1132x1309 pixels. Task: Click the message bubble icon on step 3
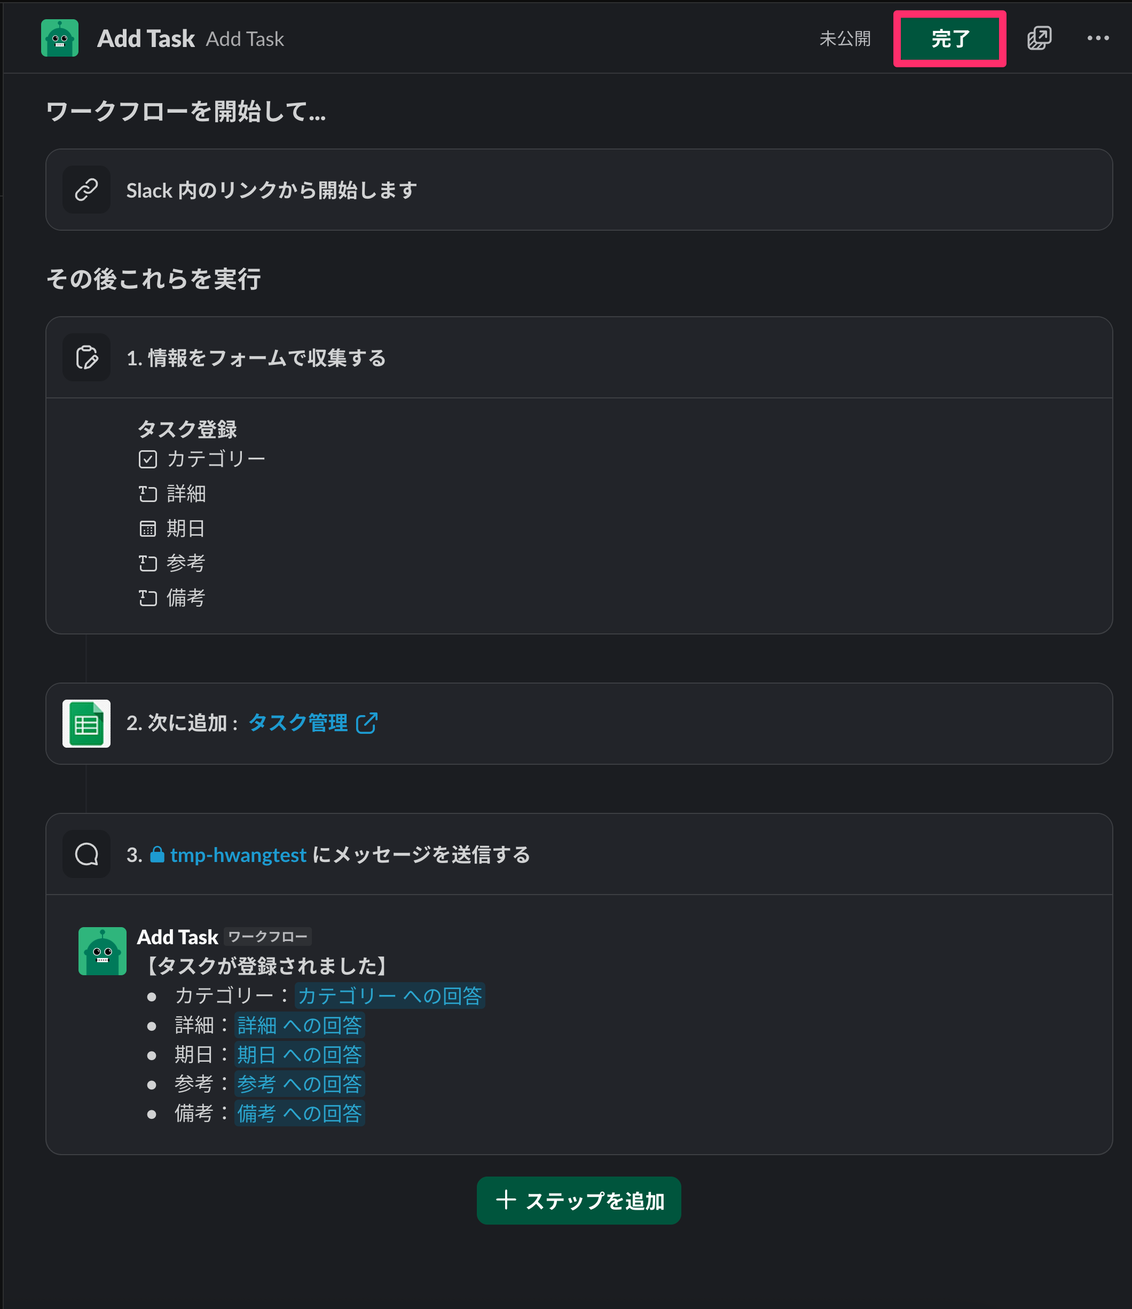coord(87,854)
